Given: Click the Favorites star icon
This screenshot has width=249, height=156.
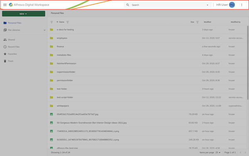Looking at the screenshot, I should coord(5,54).
